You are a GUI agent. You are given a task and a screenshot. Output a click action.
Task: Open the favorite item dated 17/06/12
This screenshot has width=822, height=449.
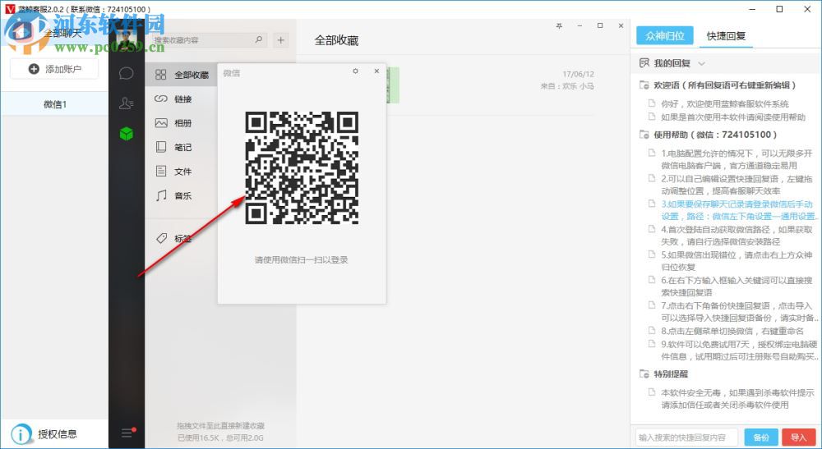coord(490,85)
